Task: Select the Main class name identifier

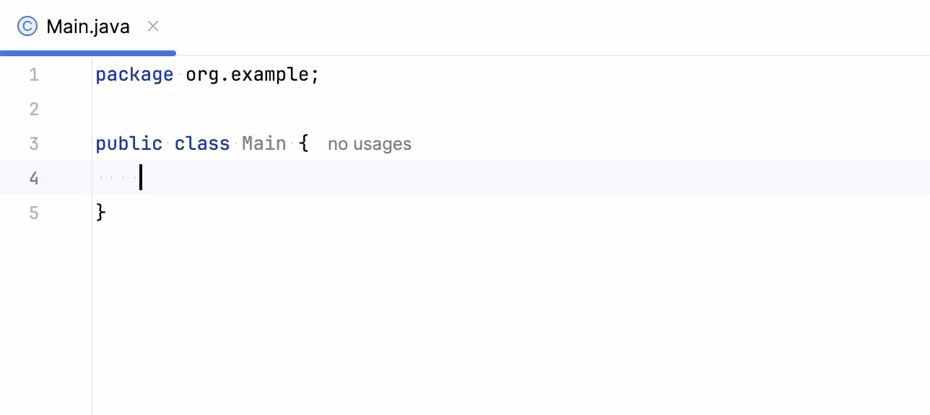Action: click(x=264, y=143)
